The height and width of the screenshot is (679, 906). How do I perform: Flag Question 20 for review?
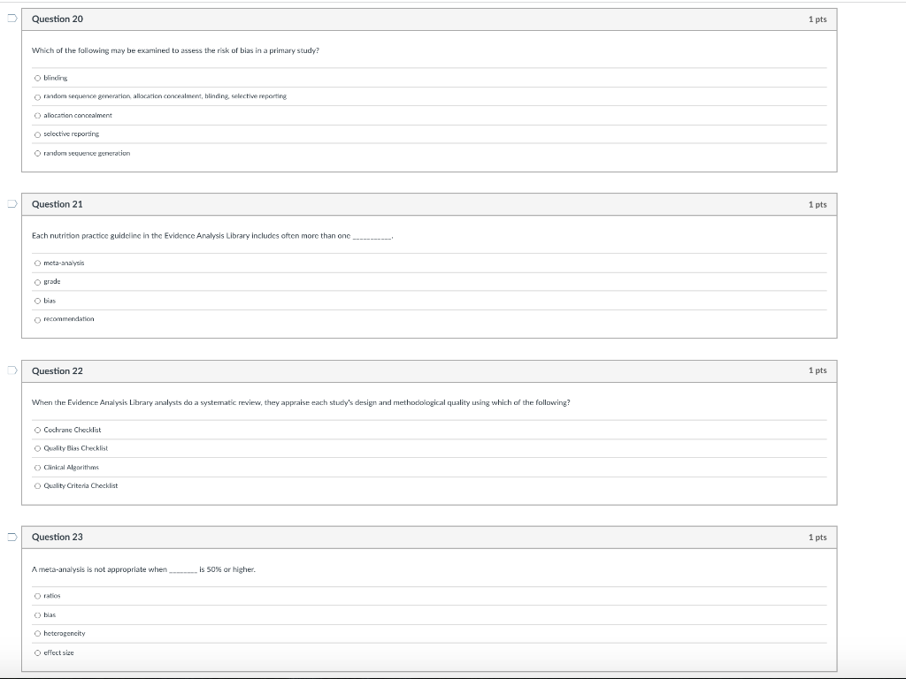(12, 19)
